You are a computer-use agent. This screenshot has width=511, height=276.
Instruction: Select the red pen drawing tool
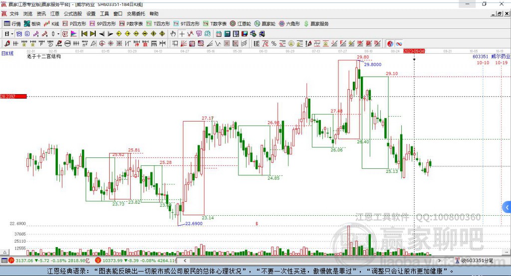click(x=7, y=44)
